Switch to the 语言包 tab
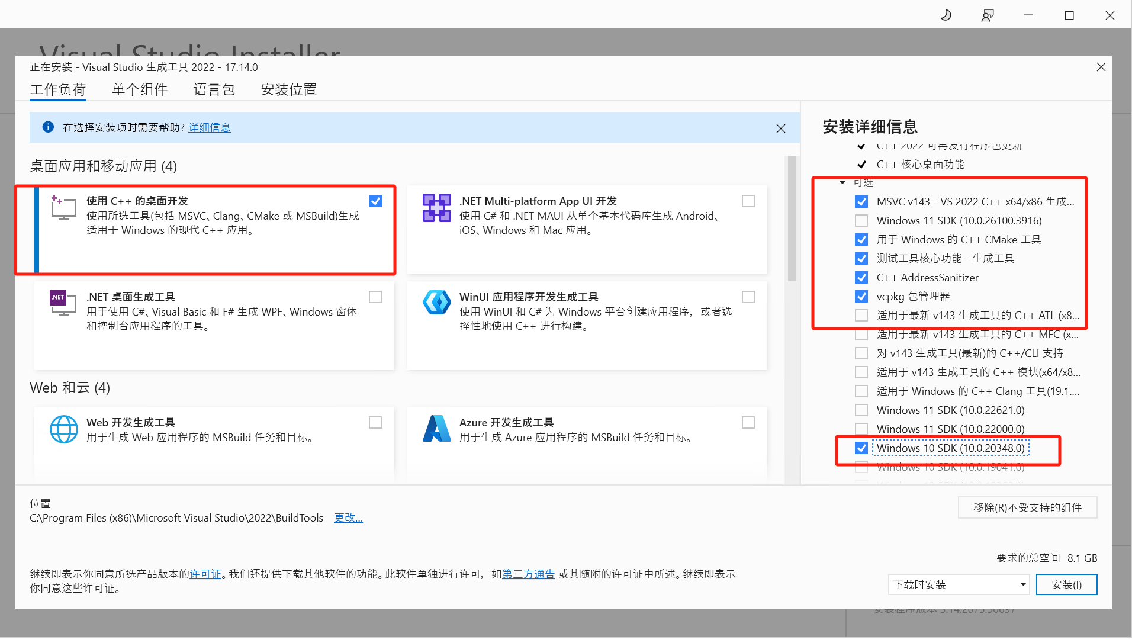 click(x=214, y=89)
